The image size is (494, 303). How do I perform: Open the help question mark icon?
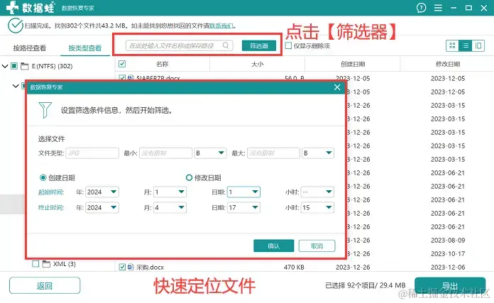pyautogui.click(x=421, y=8)
